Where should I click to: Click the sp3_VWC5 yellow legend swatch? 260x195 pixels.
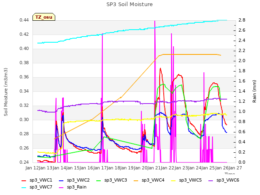[173, 180]
